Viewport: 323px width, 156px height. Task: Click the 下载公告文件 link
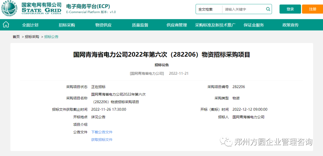pyautogui.click(x=102, y=132)
